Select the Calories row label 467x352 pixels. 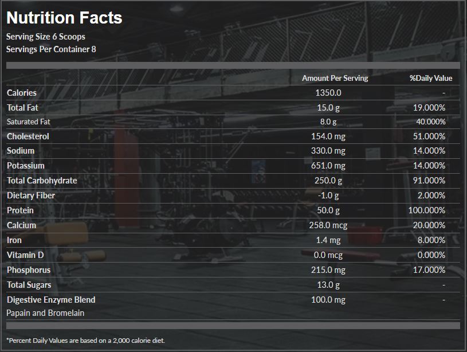click(x=22, y=93)
